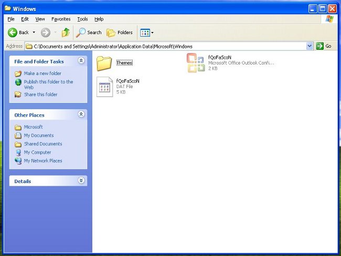Viewport: 341px width, 256px height.
Task: Open the Tools menu
Action: click(82, 19)
